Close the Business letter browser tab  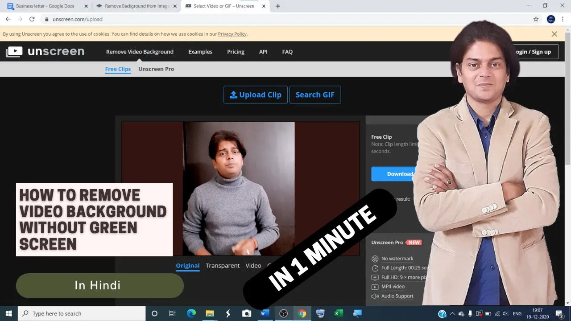click(x=86, y=6)
